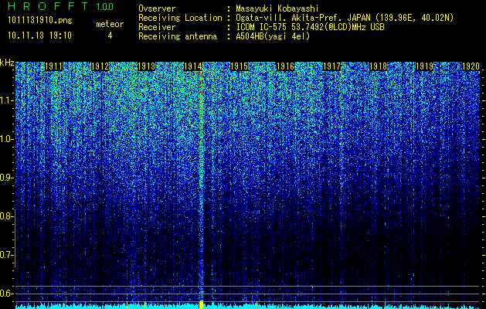486x309 pixels.
Task: Click the HROFFT 1.0.0 title text
Action: click(x=61, y=6)
